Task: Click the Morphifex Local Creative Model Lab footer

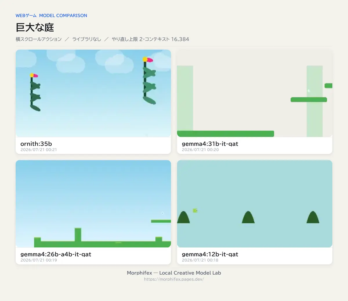Action: coord(174,273)
